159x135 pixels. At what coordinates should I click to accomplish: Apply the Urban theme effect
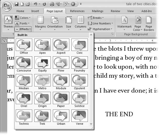61,118
